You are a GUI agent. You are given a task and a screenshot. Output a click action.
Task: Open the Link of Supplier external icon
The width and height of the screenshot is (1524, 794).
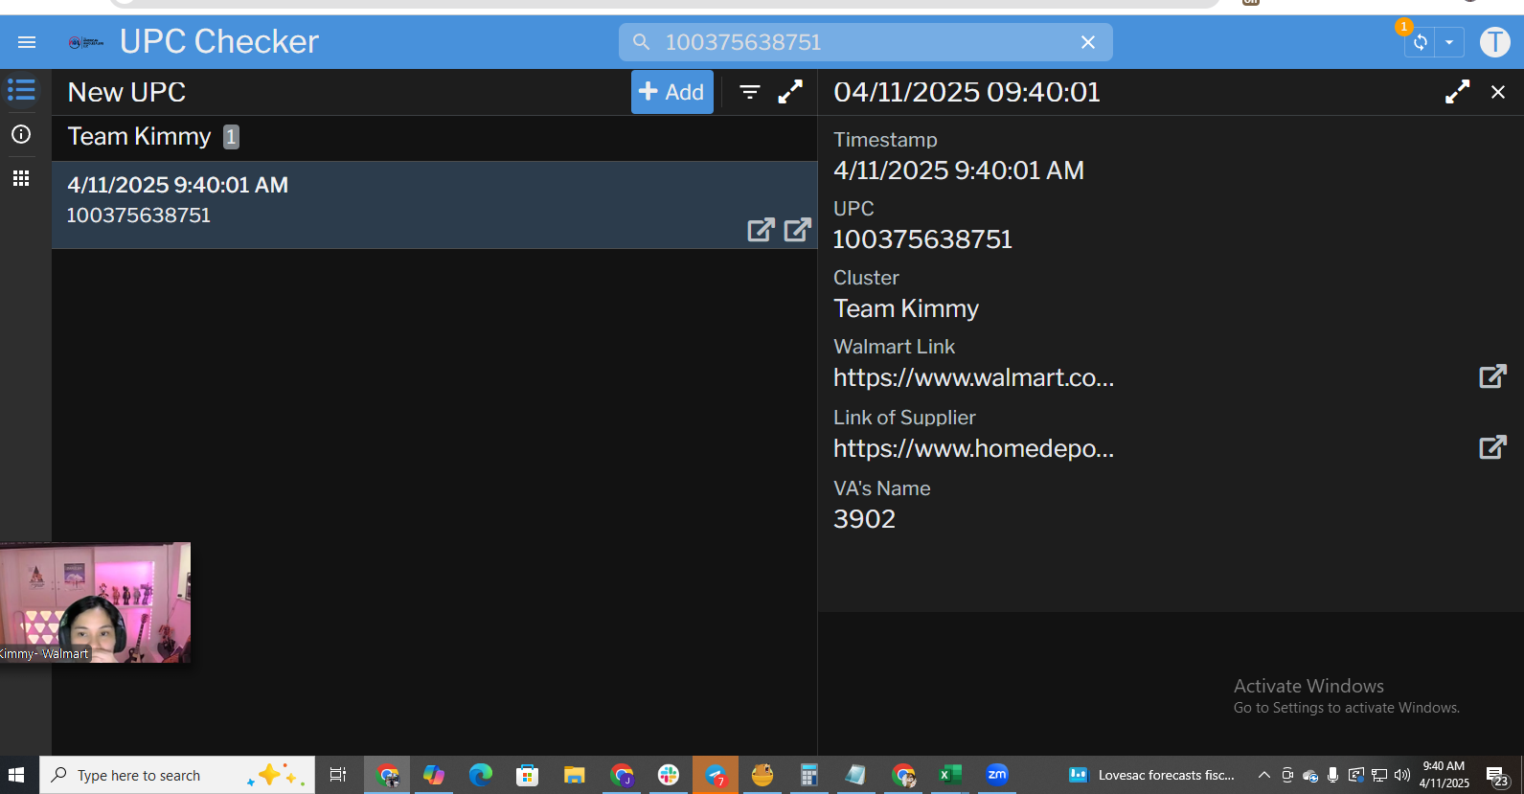1492,447
